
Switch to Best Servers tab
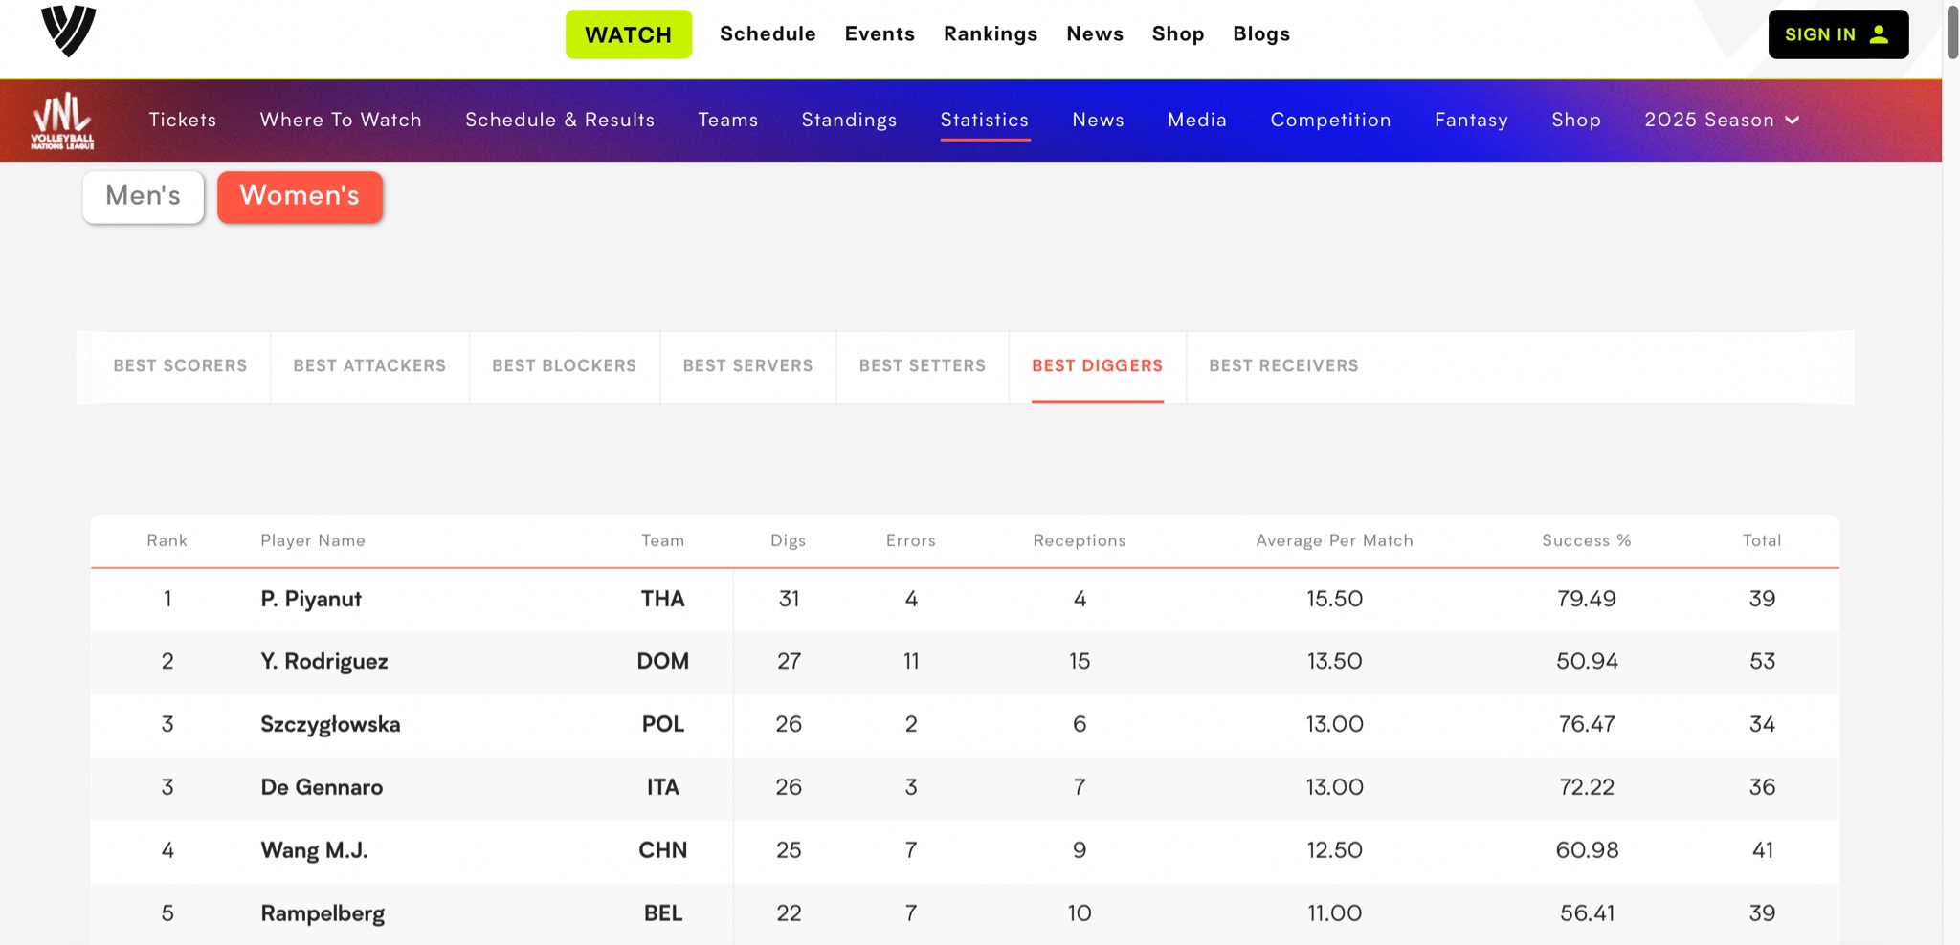click(747, 365)
